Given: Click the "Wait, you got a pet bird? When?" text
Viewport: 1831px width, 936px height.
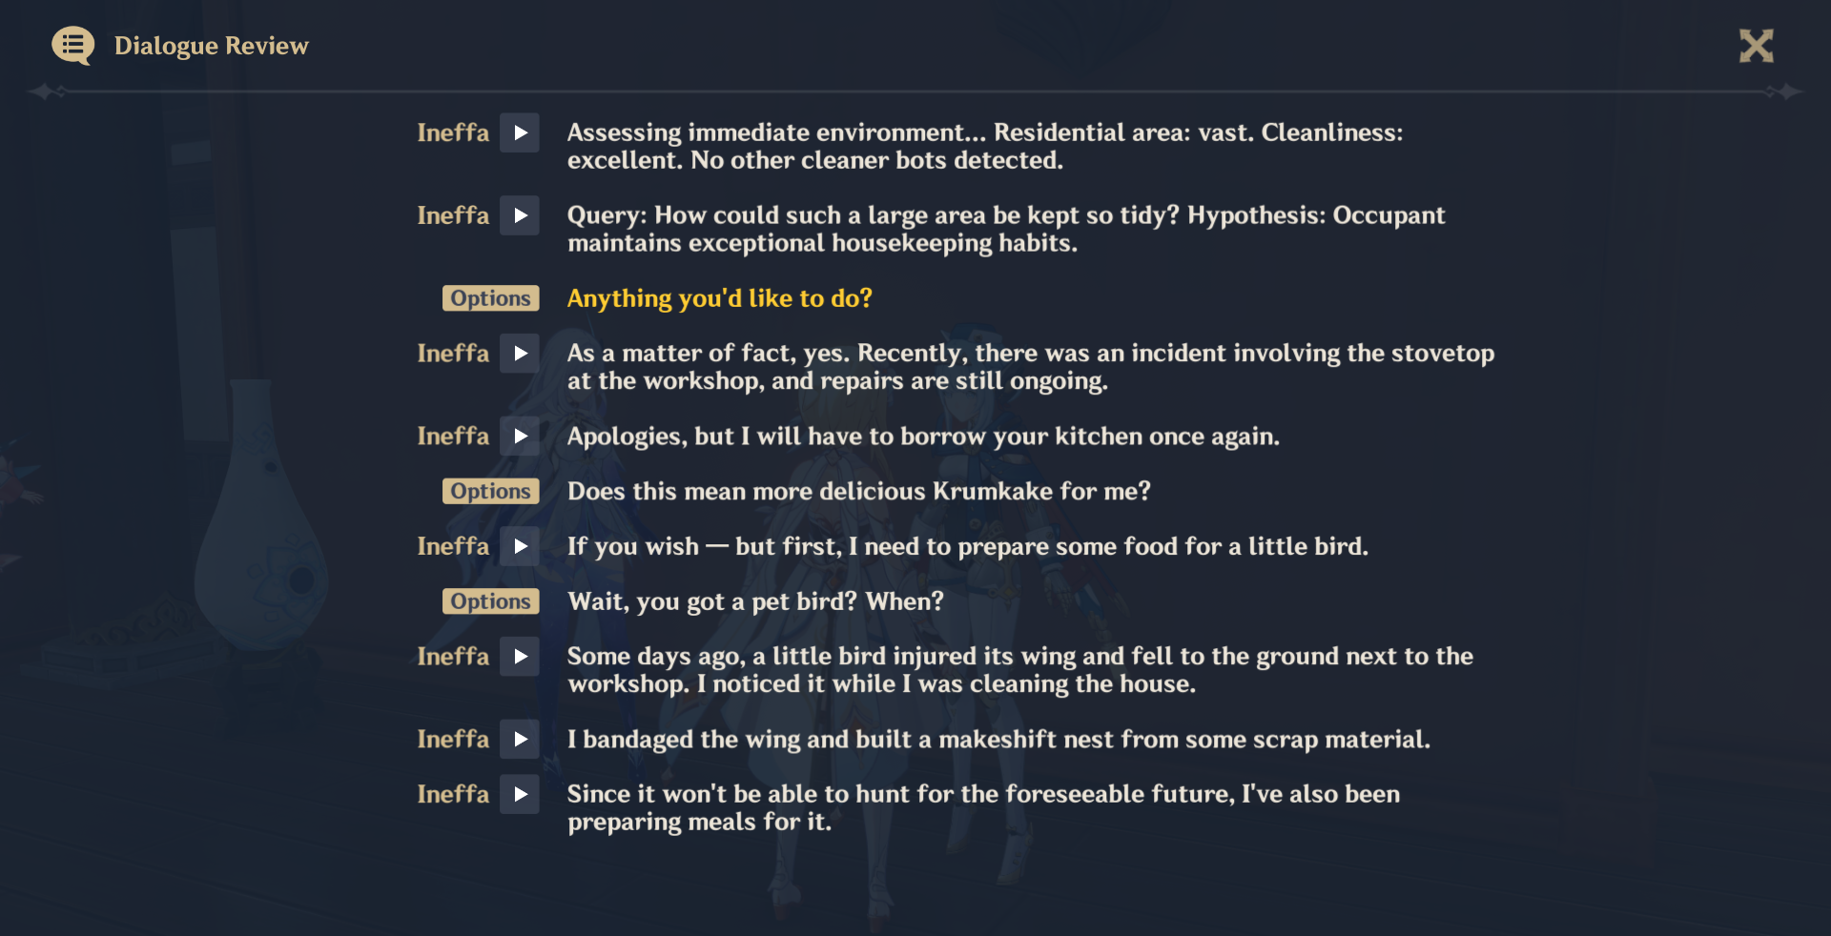Looking at the screenshot, I should (x=755, y=601).
